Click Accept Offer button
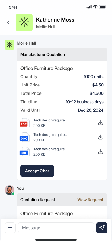 click(x=37, y=171)
